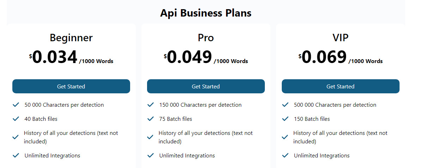426x168 pixels.
Task: Select the Beginner plan title
Action: click(x=71, y=38)
